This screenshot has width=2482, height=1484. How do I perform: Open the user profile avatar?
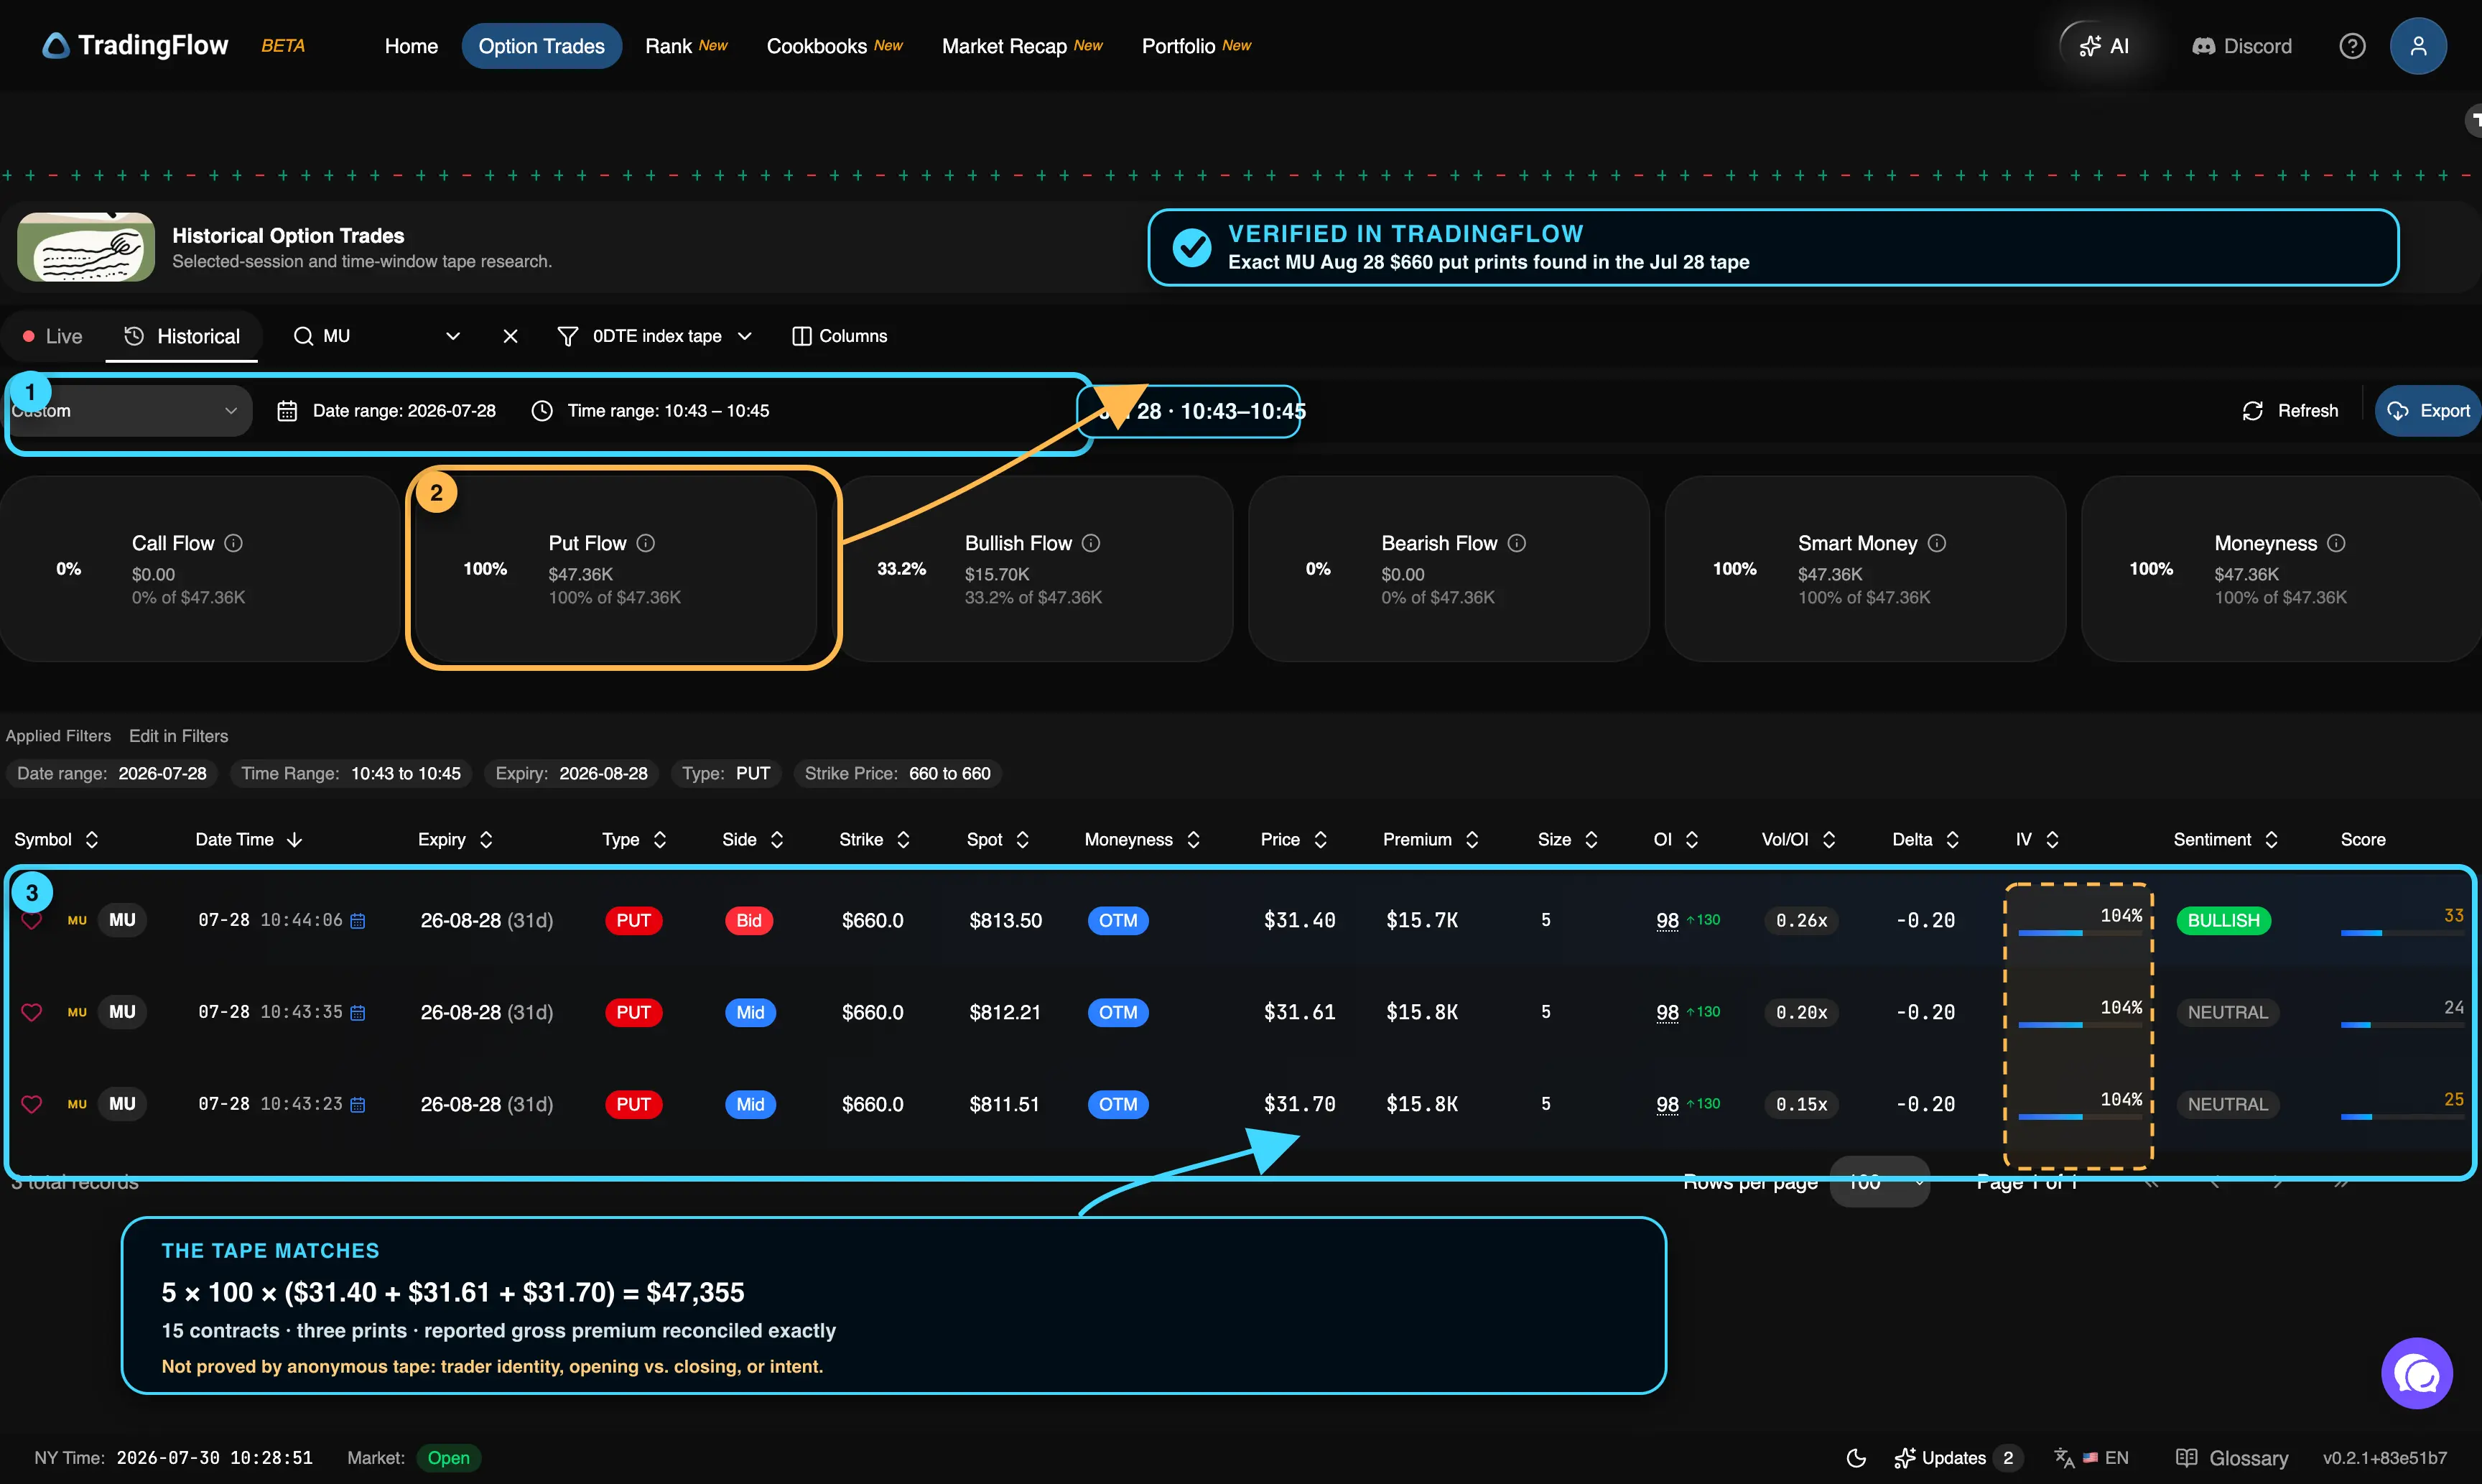2418,46
